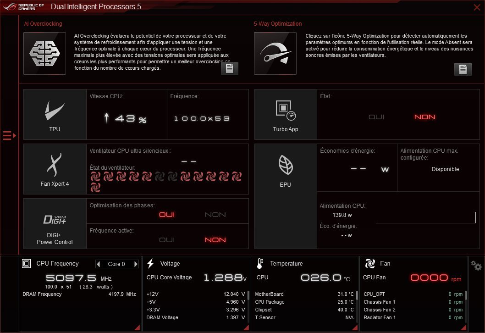Open the Turbo App tile

(286, 115)
